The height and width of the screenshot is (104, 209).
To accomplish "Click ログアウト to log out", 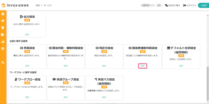I will point(191,5).
